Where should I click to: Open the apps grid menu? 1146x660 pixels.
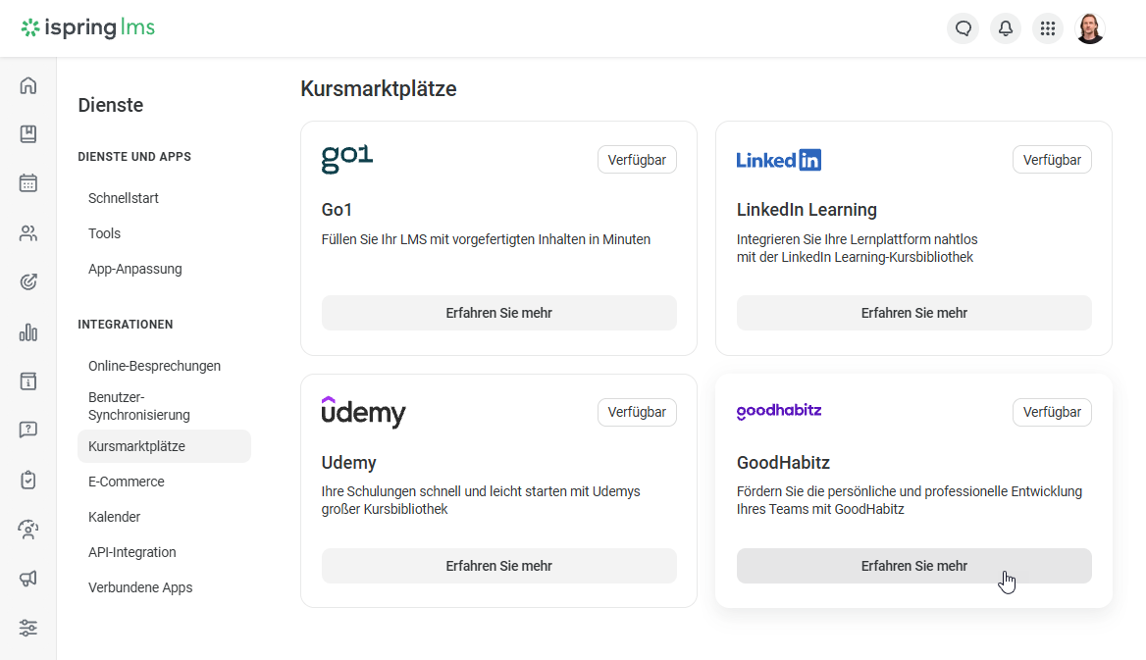pos(1048,28)
